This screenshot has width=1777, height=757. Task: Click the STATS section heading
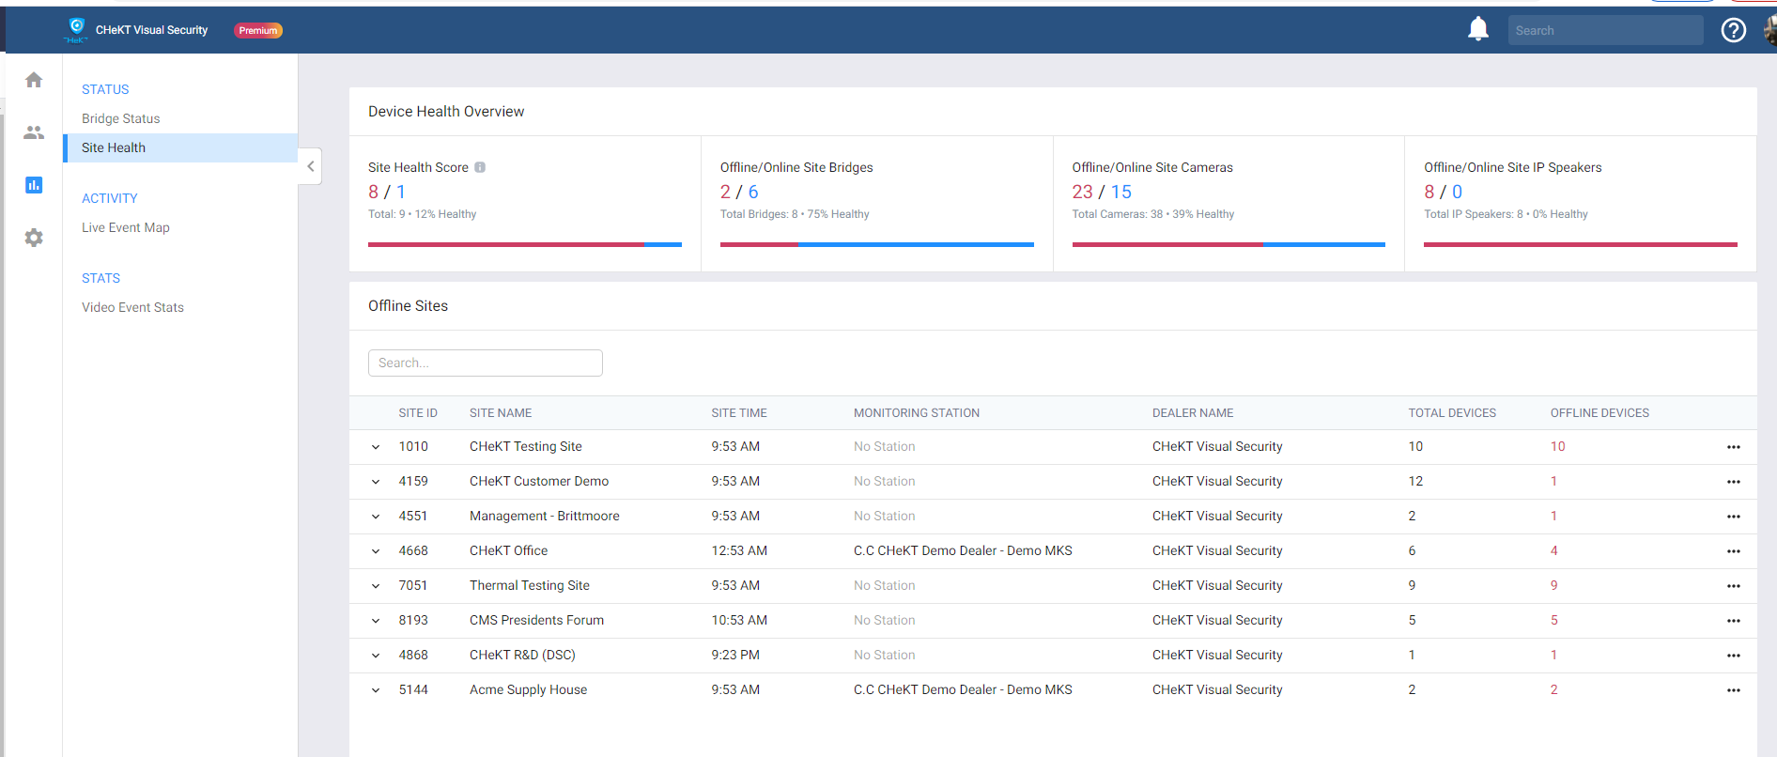pos(100,278)
